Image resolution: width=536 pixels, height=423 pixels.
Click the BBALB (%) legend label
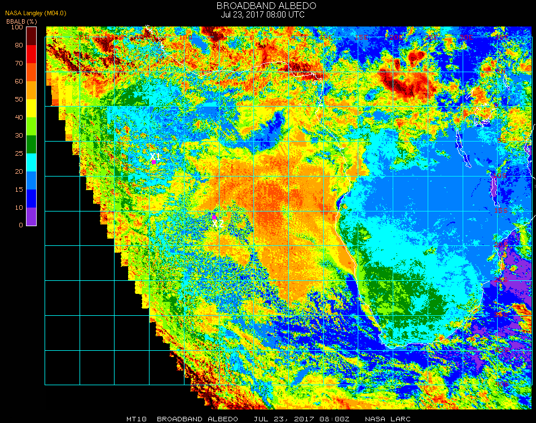[21, 21]
